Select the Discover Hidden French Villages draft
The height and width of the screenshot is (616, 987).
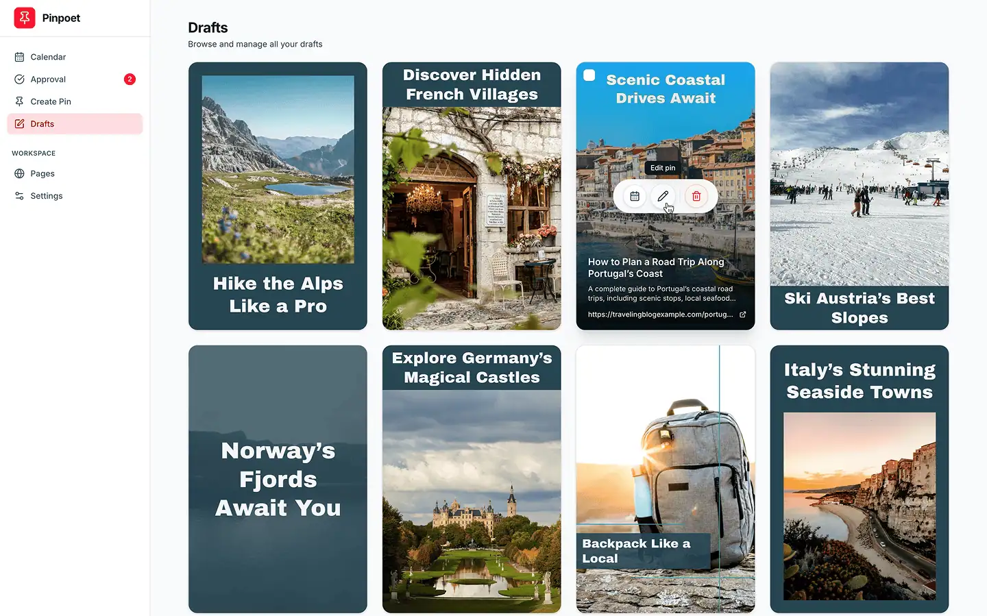(472, 196)
